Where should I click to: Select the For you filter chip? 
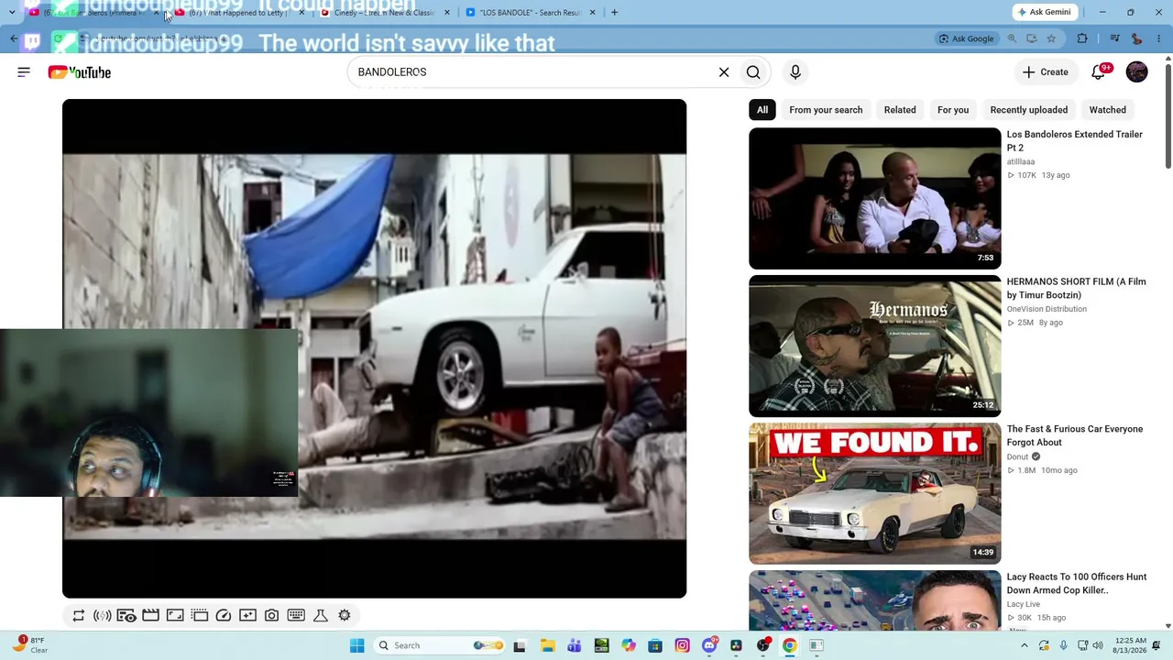click(x=953, y=110)
